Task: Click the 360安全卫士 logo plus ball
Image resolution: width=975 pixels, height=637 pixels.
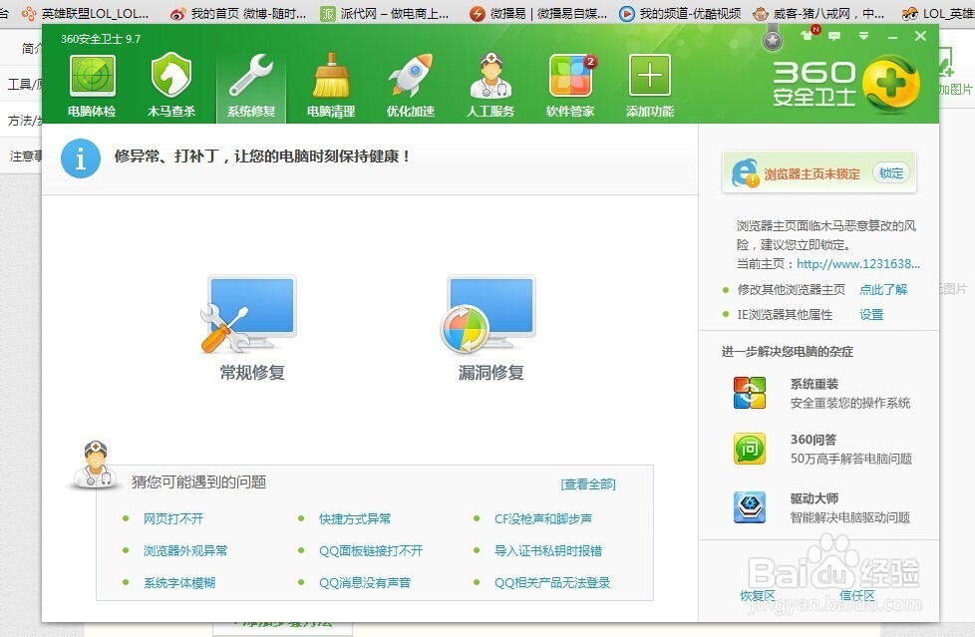Action: tap(891, 84)
